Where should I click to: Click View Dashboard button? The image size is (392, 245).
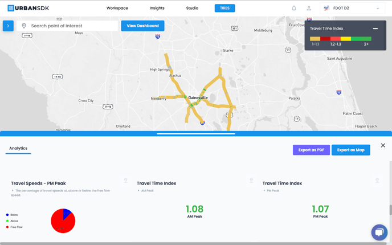click(143, 26)
